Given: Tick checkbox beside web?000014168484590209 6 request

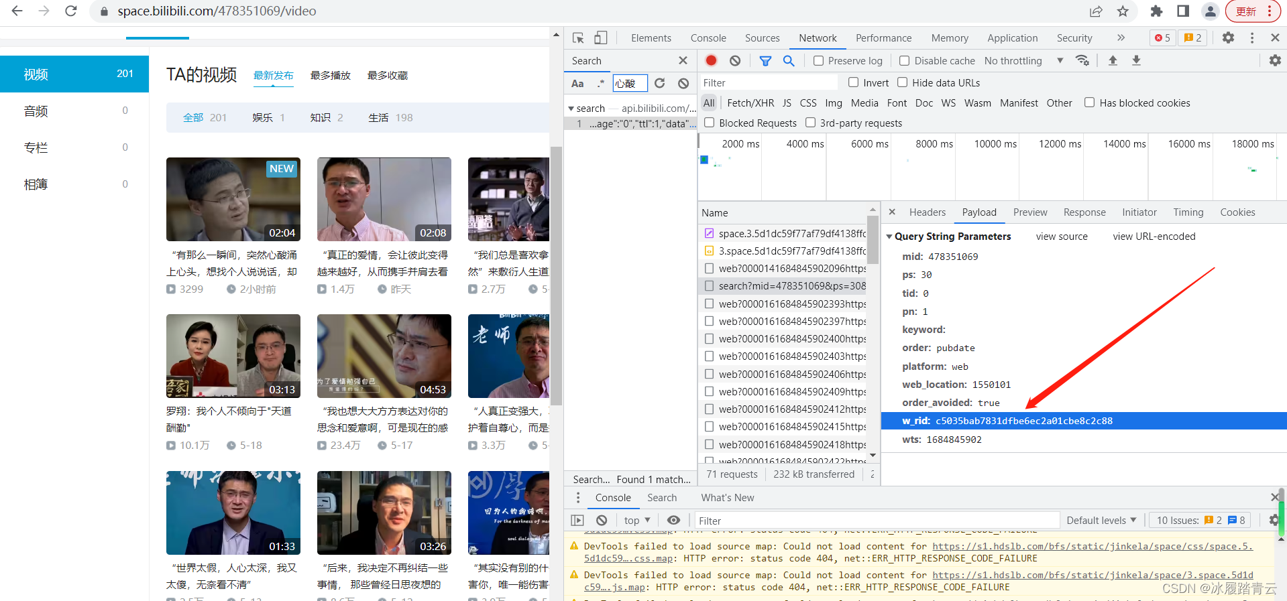Looking at the screenshot, I should click(x=709, y=268).
